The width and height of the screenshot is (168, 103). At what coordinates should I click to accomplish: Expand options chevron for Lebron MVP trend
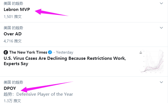coord(161,3)
